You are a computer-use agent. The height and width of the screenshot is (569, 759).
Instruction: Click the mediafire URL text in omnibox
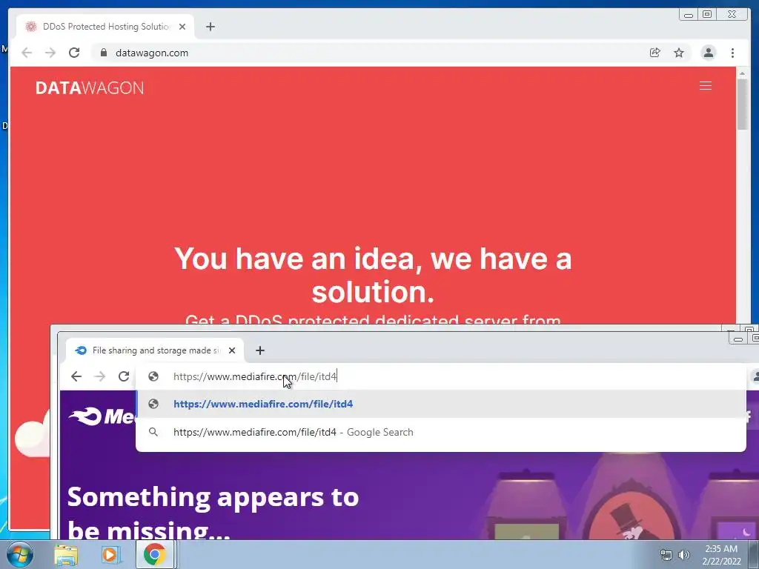[x=255, y=376]
